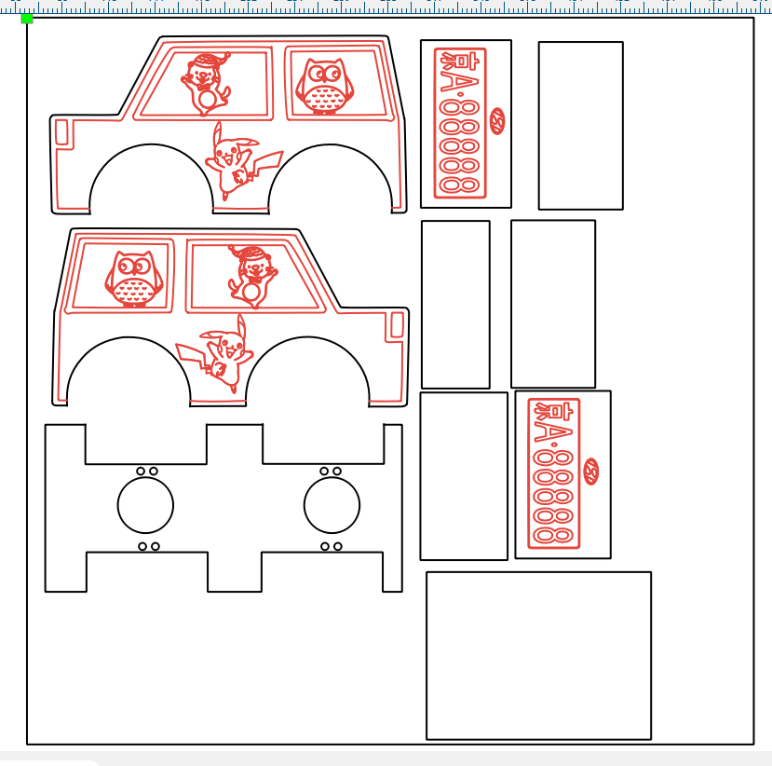Select the owl in the bottom car's window
This screenshot has height=766, width=772.
[x=133, y=279]
